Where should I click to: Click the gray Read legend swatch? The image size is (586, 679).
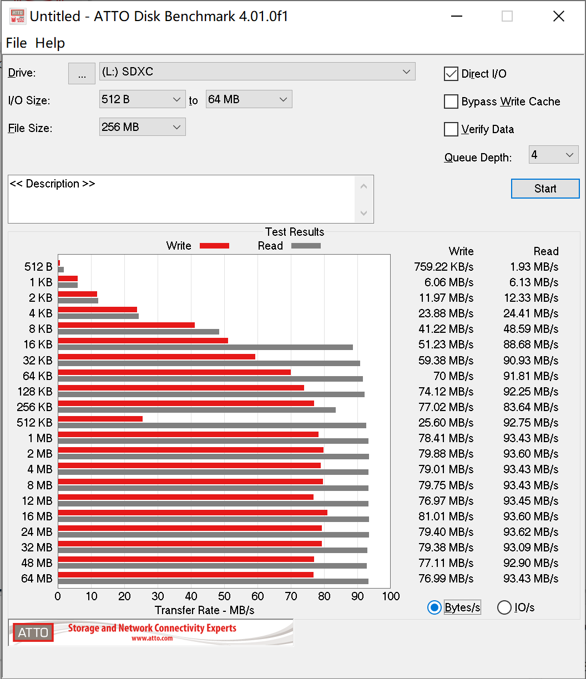(x=306, y=246)
